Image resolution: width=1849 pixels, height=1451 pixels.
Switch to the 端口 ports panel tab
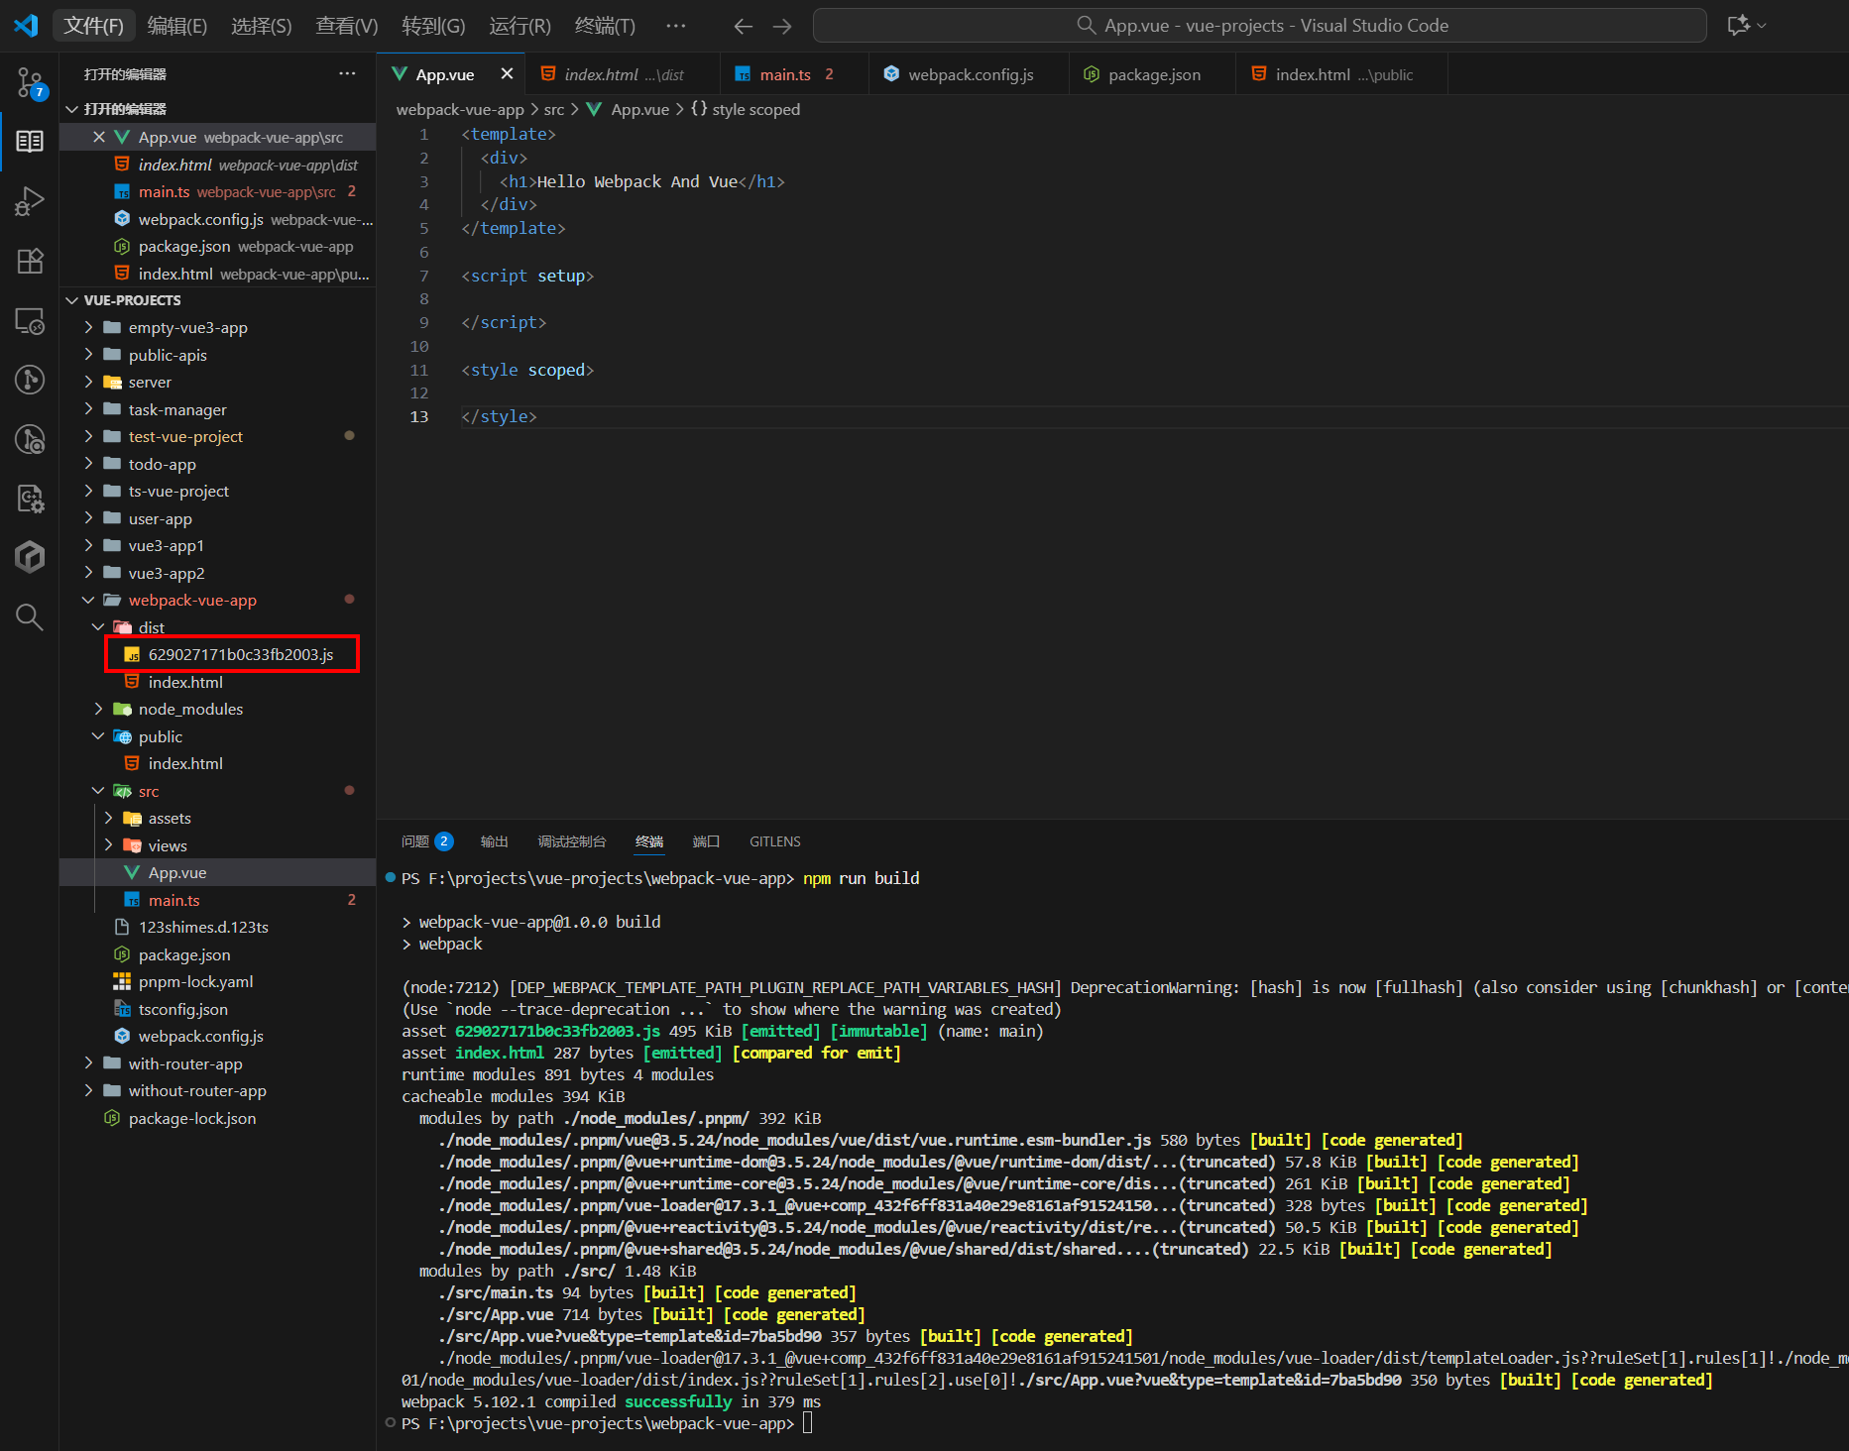[x=706, y=841]
